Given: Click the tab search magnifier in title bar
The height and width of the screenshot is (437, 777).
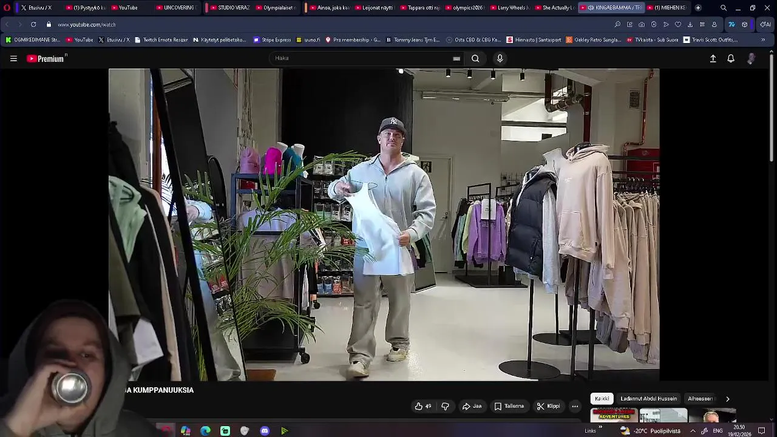Looking at the screenshot, I should [x=724, y=7].
